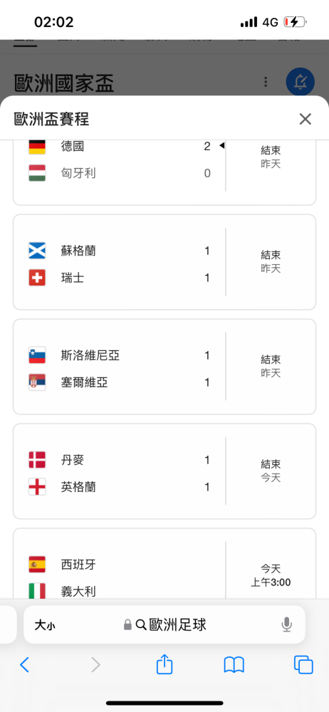The image size is (329, 712).
Task: Tap the Safari back arrow
Action: coord(24,665)
